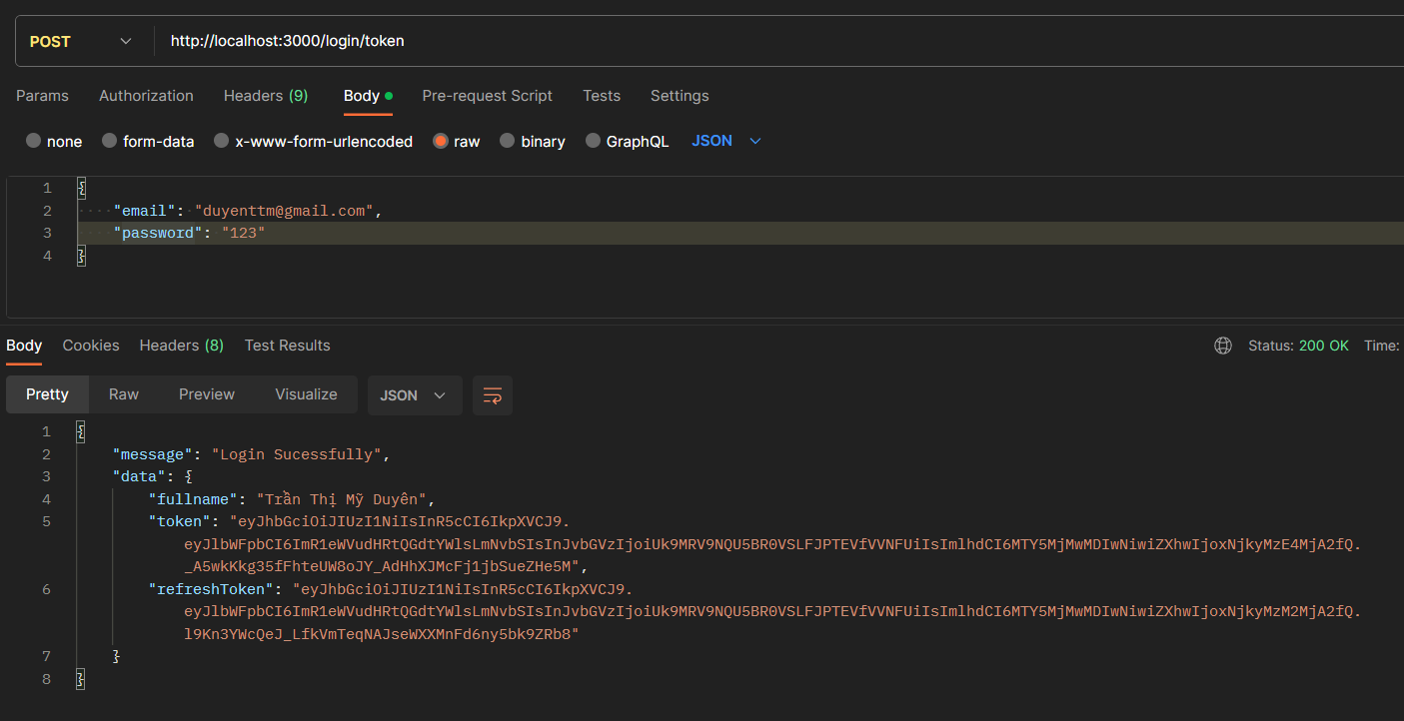Expand the JSON body format dropdown
Image resolution: width=1404 pixels, height=721 pixels.
tap(726, 141)
